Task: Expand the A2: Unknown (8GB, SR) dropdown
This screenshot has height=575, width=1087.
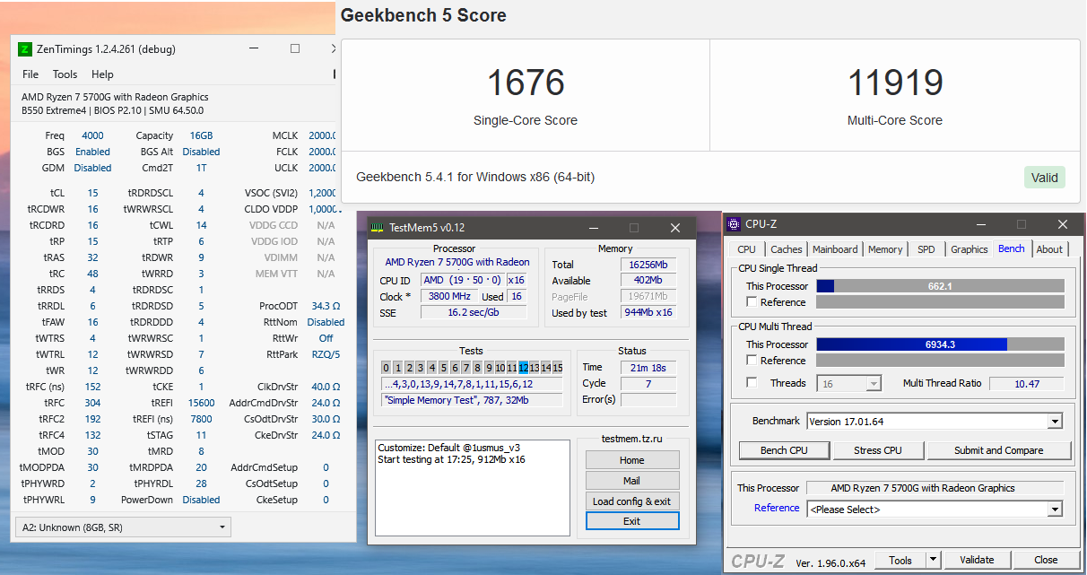Action: point(124,527)
